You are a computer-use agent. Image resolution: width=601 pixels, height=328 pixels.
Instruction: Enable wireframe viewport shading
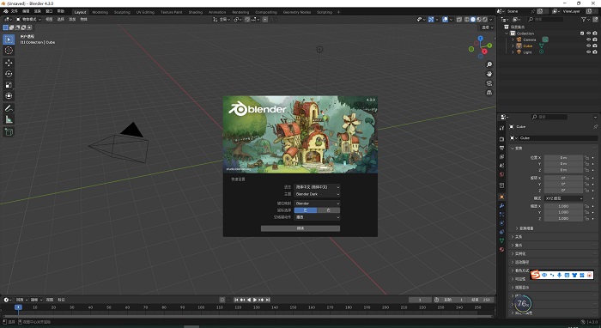click(x=467, y=19)
